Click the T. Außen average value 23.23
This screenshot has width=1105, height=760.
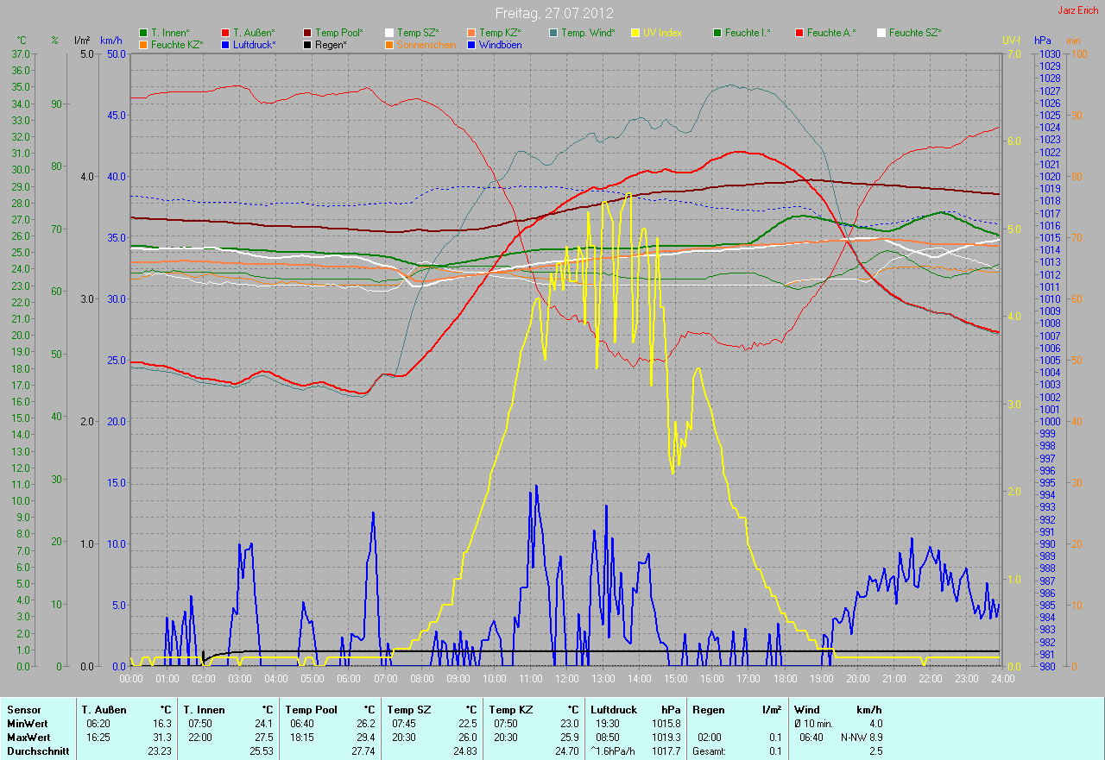[159, 751]
